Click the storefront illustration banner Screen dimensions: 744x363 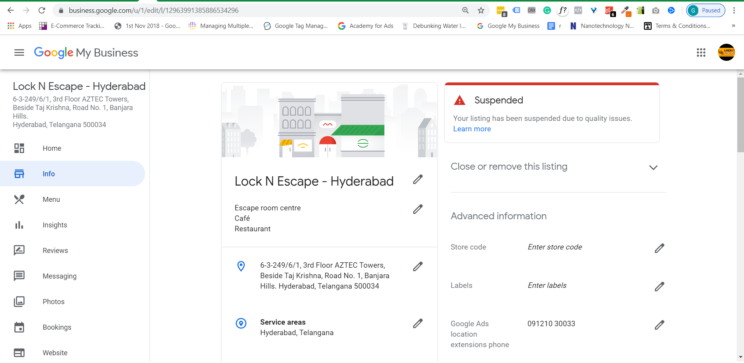[329, 120]
